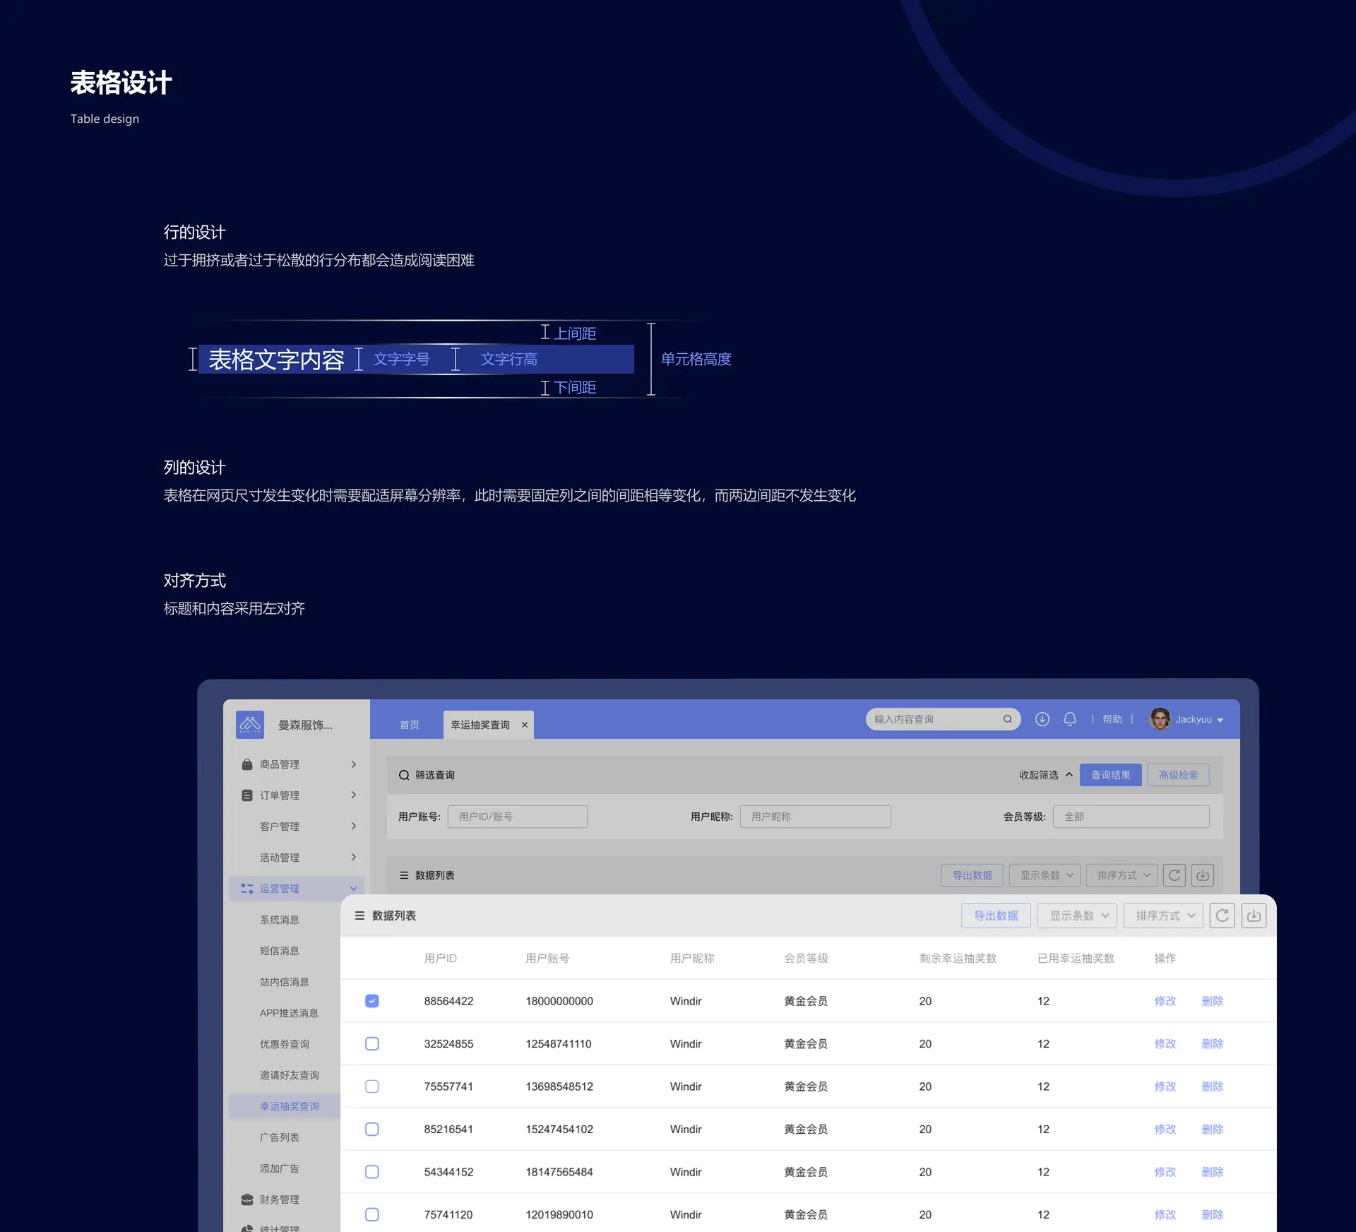Click 修改 for user 32524855
The image size is (1356, 1232).
[1165, 1043]
